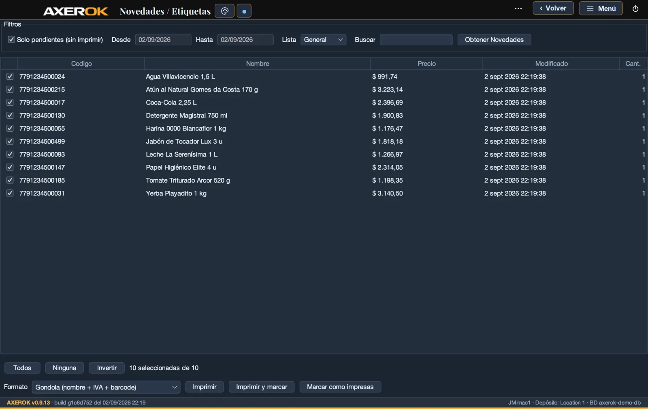The image size is (648, 409).
Task: Click the quantity in Detergente Magistral row
Action: pyautogui.click(x=643, y=115)
